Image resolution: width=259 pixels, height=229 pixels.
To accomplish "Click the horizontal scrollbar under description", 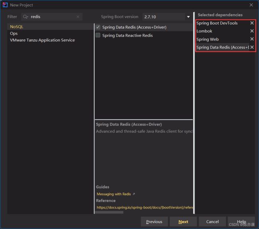I will pos(109,212).
